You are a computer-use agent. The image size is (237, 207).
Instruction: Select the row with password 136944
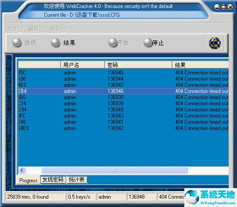(x=123, y=79)
